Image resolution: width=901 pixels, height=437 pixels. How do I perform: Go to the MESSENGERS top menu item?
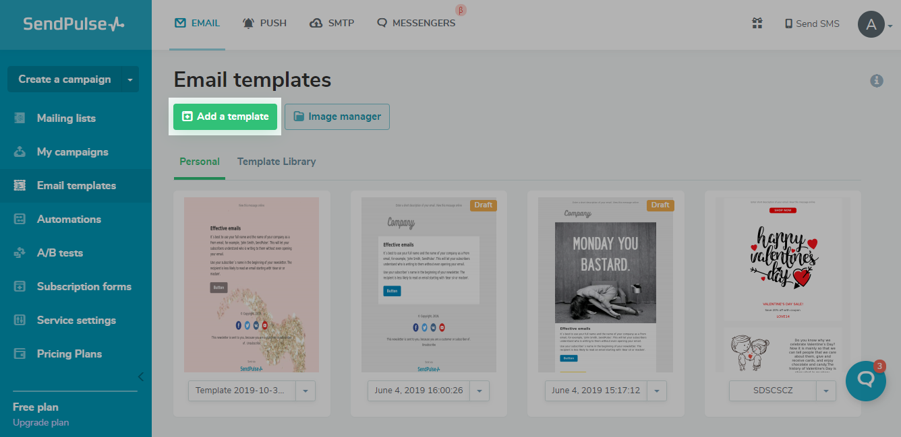click(x=416, y=23)
